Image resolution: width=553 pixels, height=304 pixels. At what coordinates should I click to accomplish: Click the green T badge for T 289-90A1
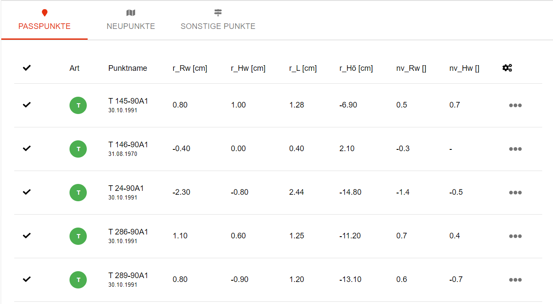[x=78, y=280]
